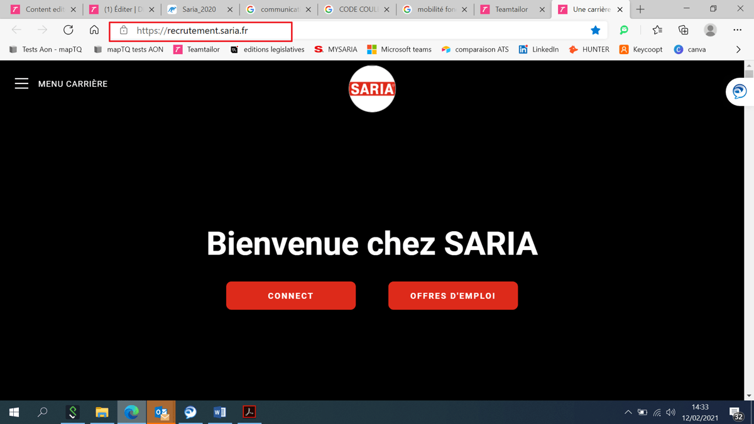
Task: Click the Wi-Fi network tray icon
Action: coord(657,413)
